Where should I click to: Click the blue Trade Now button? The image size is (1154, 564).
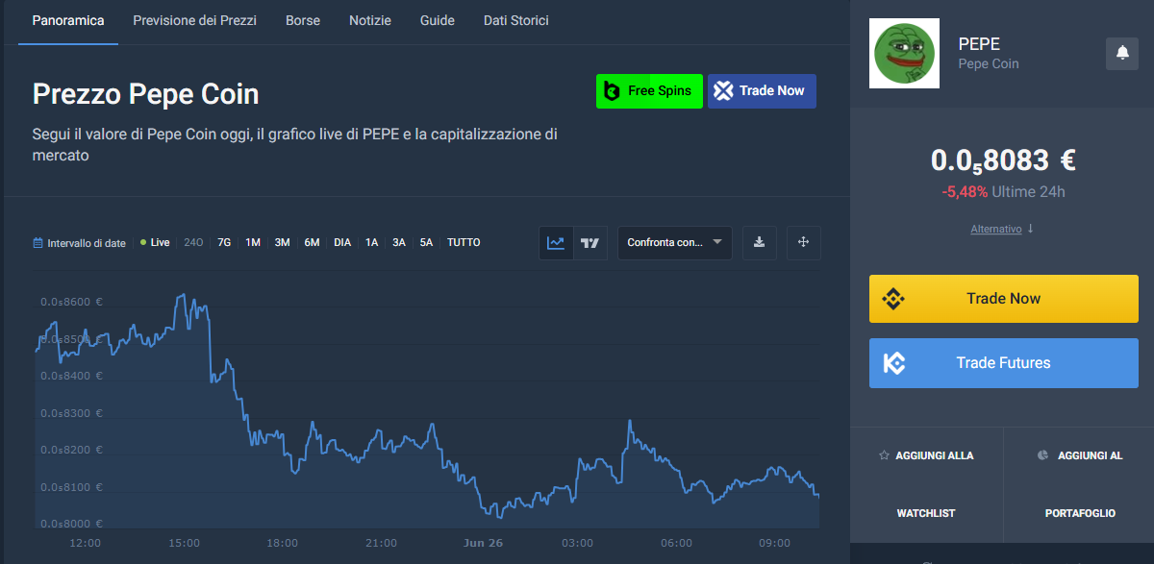click(x=762, y=90)
